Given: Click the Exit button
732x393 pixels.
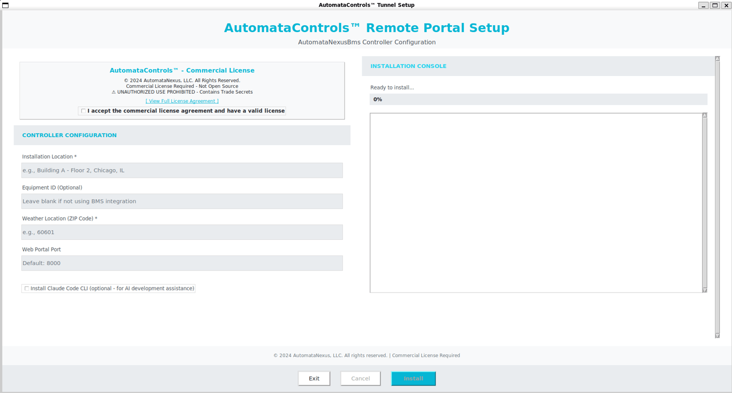Looking at the screenshot, I should tap(314, 379).
